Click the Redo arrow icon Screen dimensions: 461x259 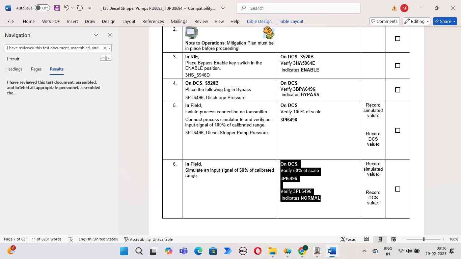[80, 8]
